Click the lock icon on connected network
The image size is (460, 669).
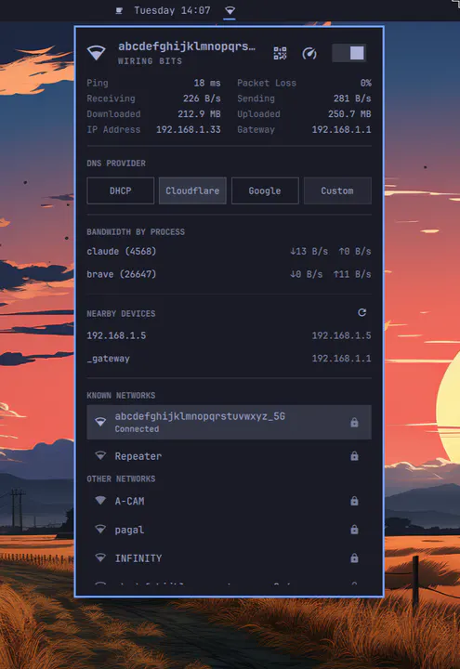pyautogui.click(x=354, y=423)
